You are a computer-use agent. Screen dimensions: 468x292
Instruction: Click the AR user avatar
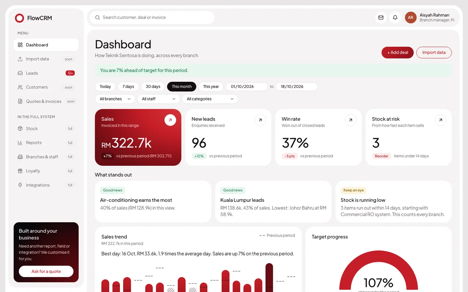coord(411,18)
